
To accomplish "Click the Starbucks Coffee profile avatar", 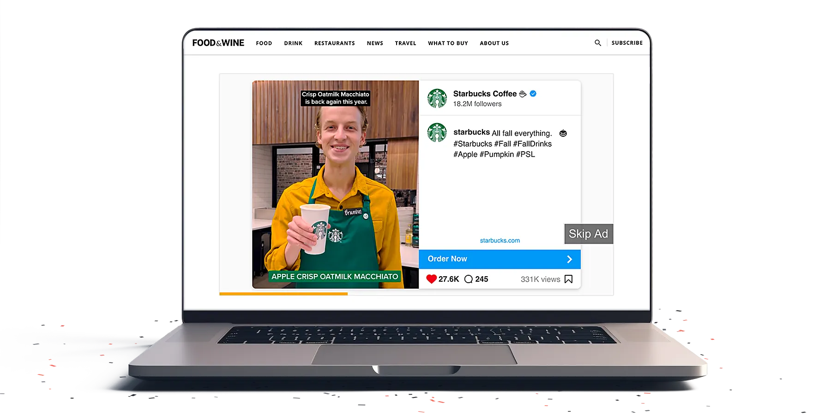I will [x=437, y=98].
